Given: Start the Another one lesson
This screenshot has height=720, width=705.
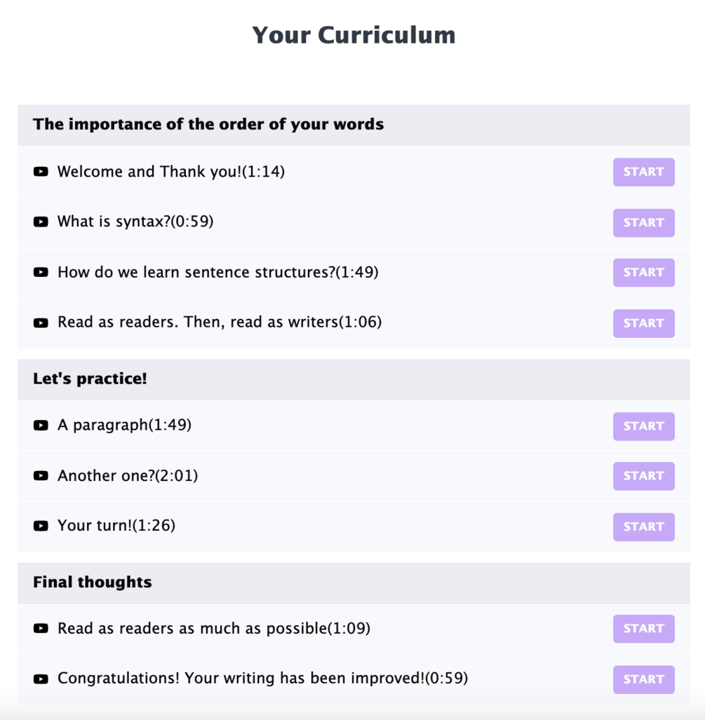Looking at the screenshot, I should [643, 476].
